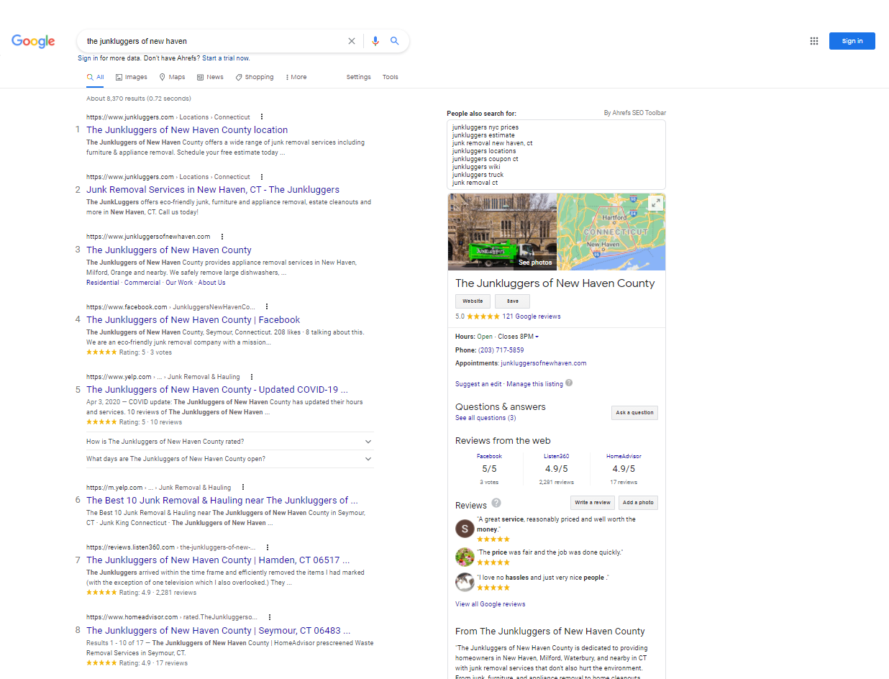
Task: Open three-dot menu for www.yelp.com result
Action: (252, 376)
